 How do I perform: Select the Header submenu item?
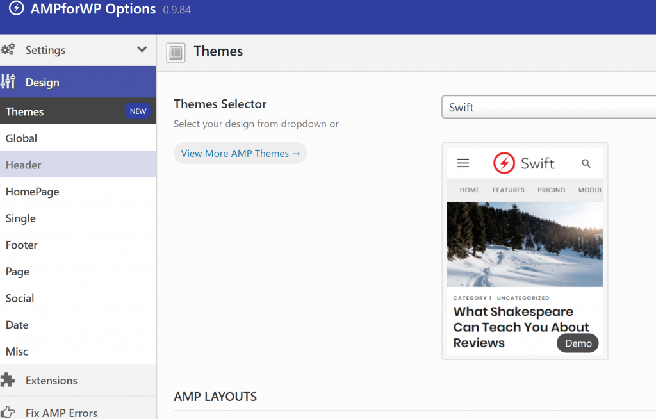(78, 165)
